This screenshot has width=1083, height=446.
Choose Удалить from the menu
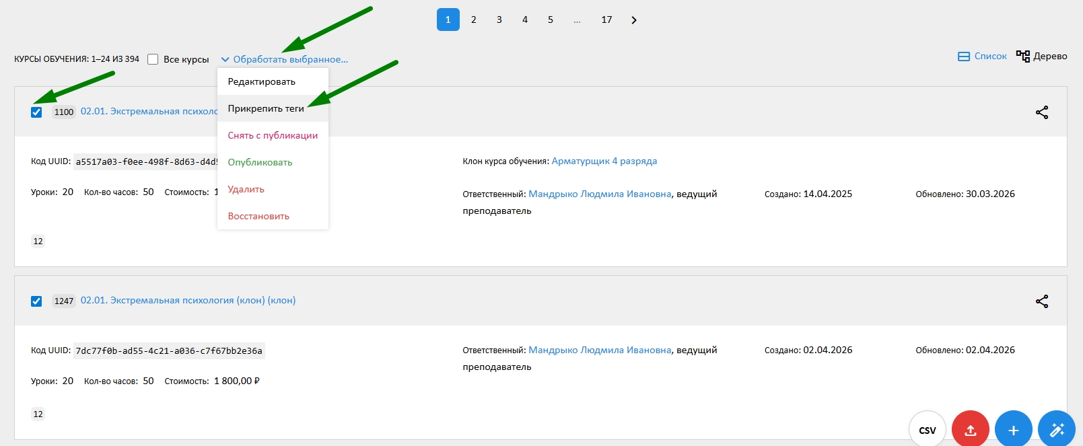(x=273, y=189)
